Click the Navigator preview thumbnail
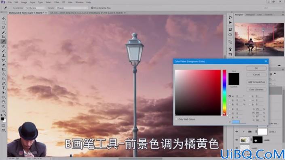 (259, 40)
